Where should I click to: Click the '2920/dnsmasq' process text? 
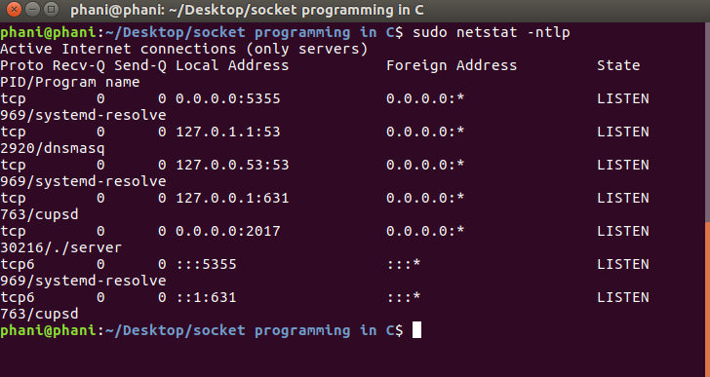tap(53, 148)
